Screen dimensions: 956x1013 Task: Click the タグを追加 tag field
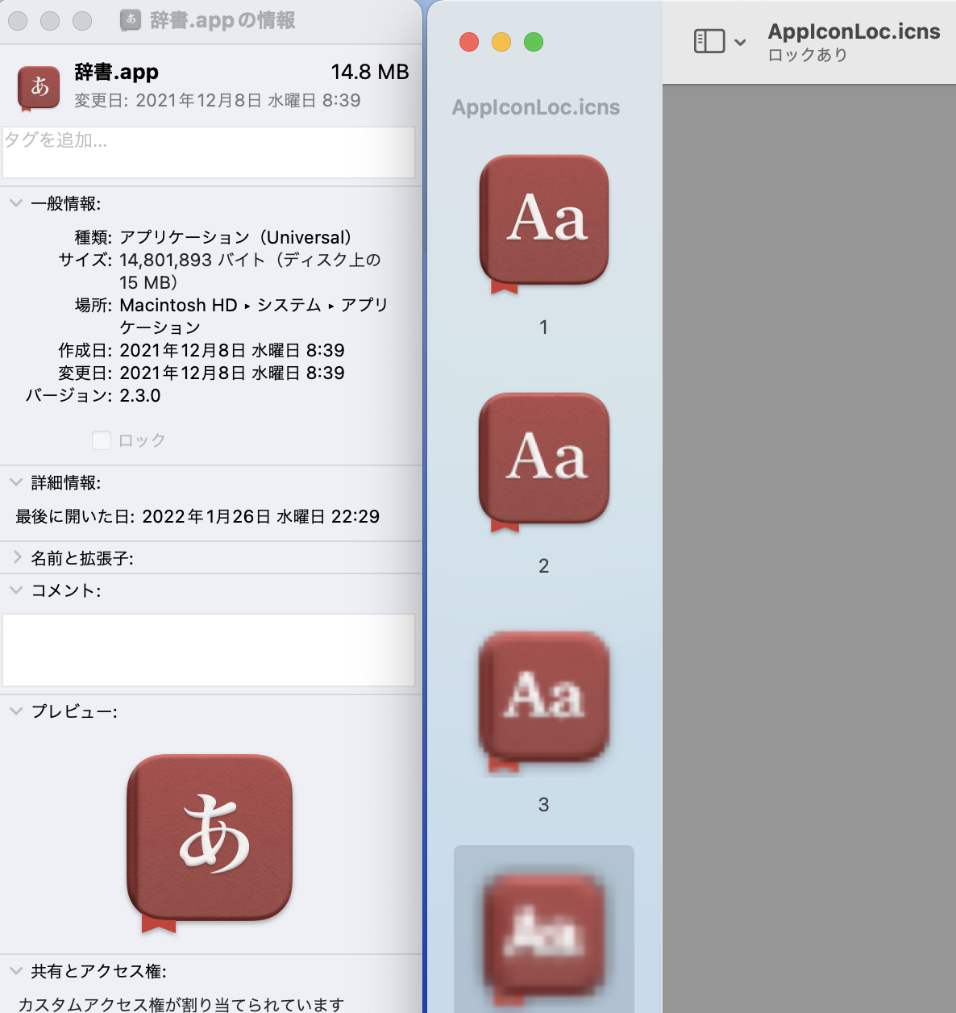209,152
